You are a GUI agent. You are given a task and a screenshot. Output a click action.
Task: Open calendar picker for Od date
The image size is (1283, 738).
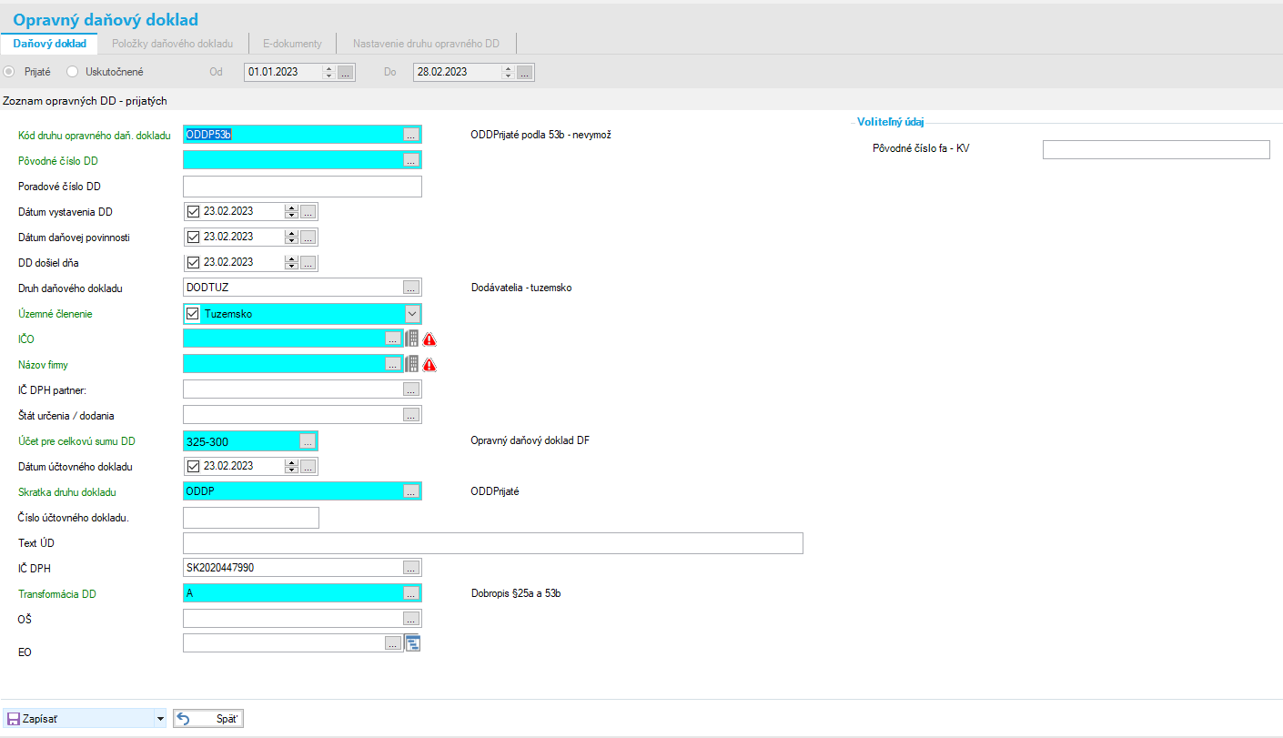coord(345,72)
